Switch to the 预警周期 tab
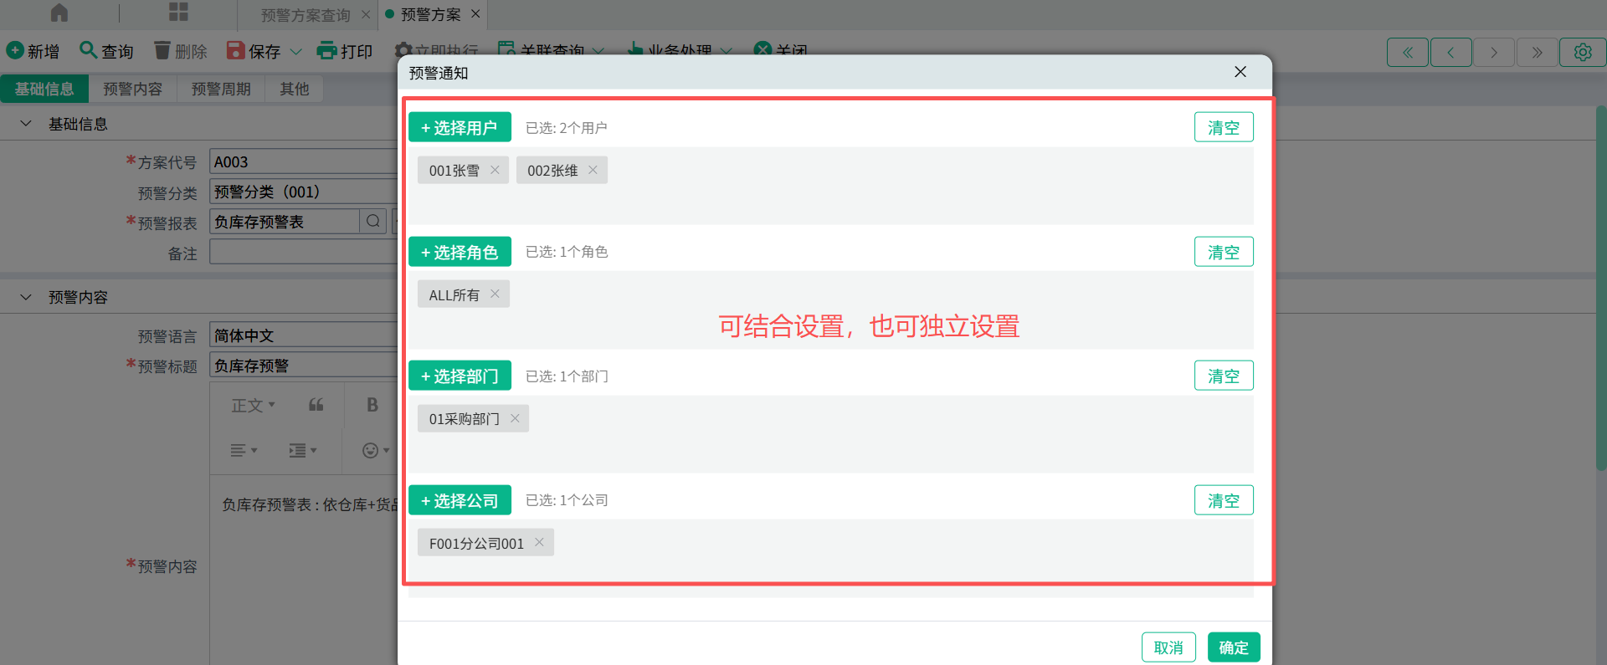Viewport: 1607px width, 665px height. (x=221, y=89)
